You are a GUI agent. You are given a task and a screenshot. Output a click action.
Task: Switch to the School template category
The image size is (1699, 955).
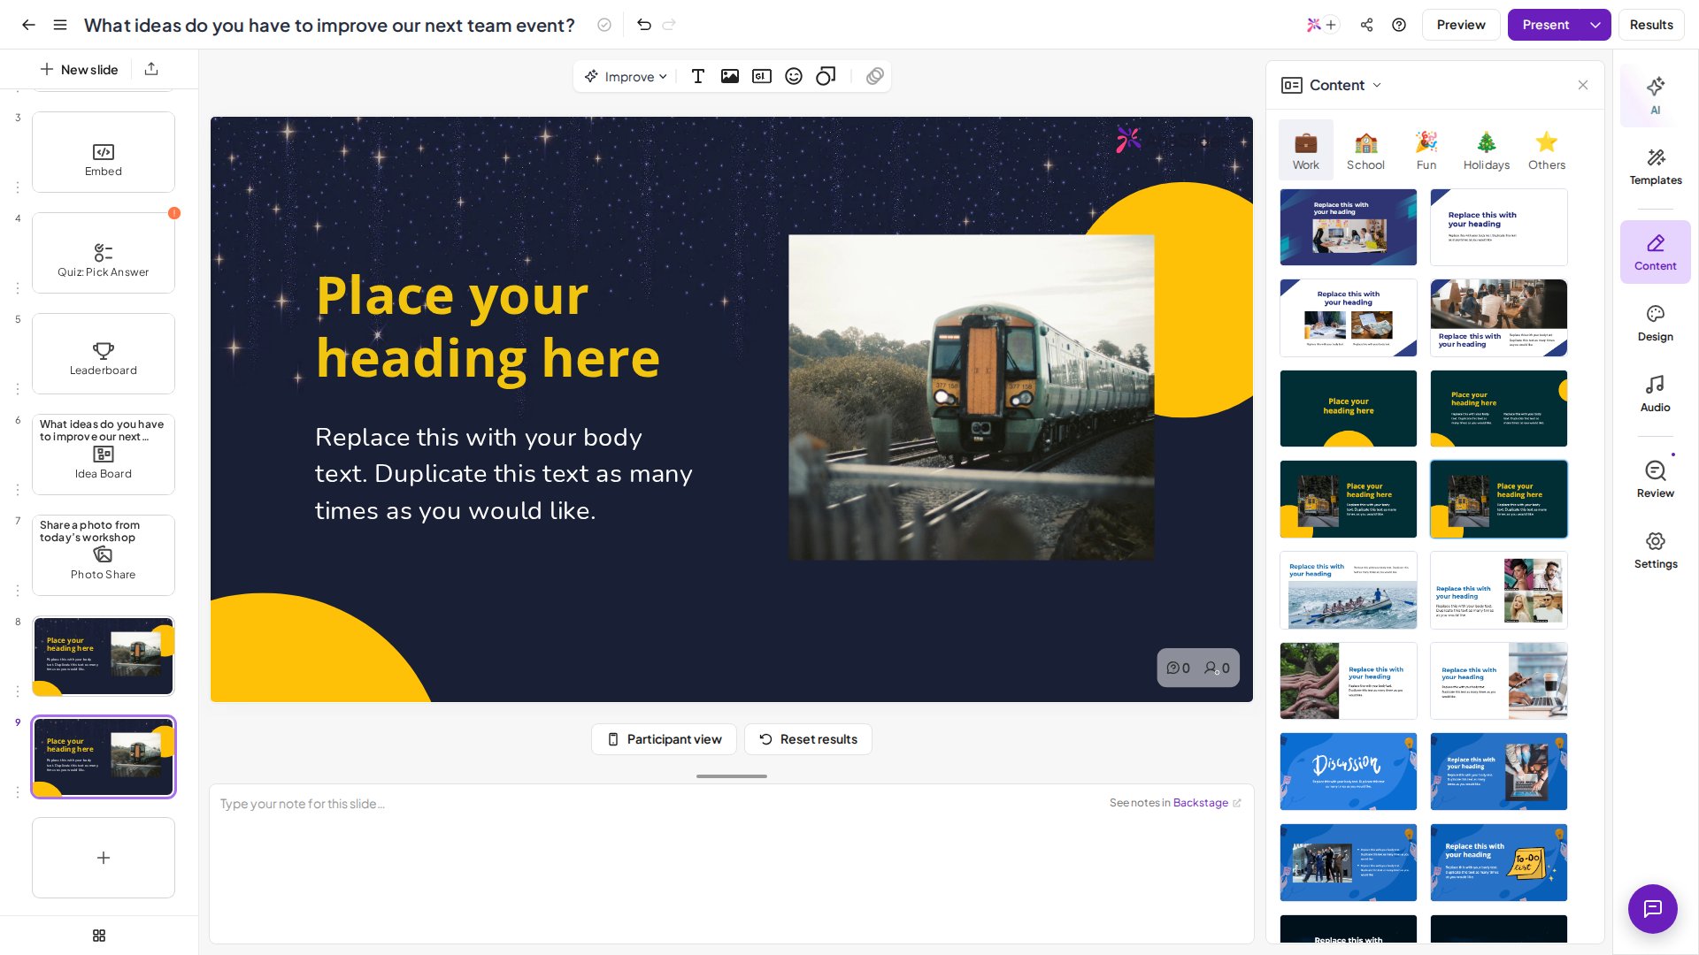coord(1365,150)
